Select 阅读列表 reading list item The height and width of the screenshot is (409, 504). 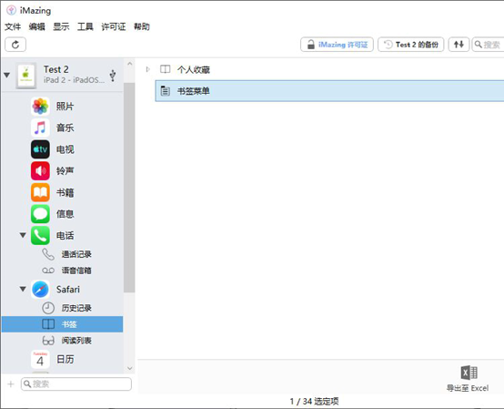(76, 341)
